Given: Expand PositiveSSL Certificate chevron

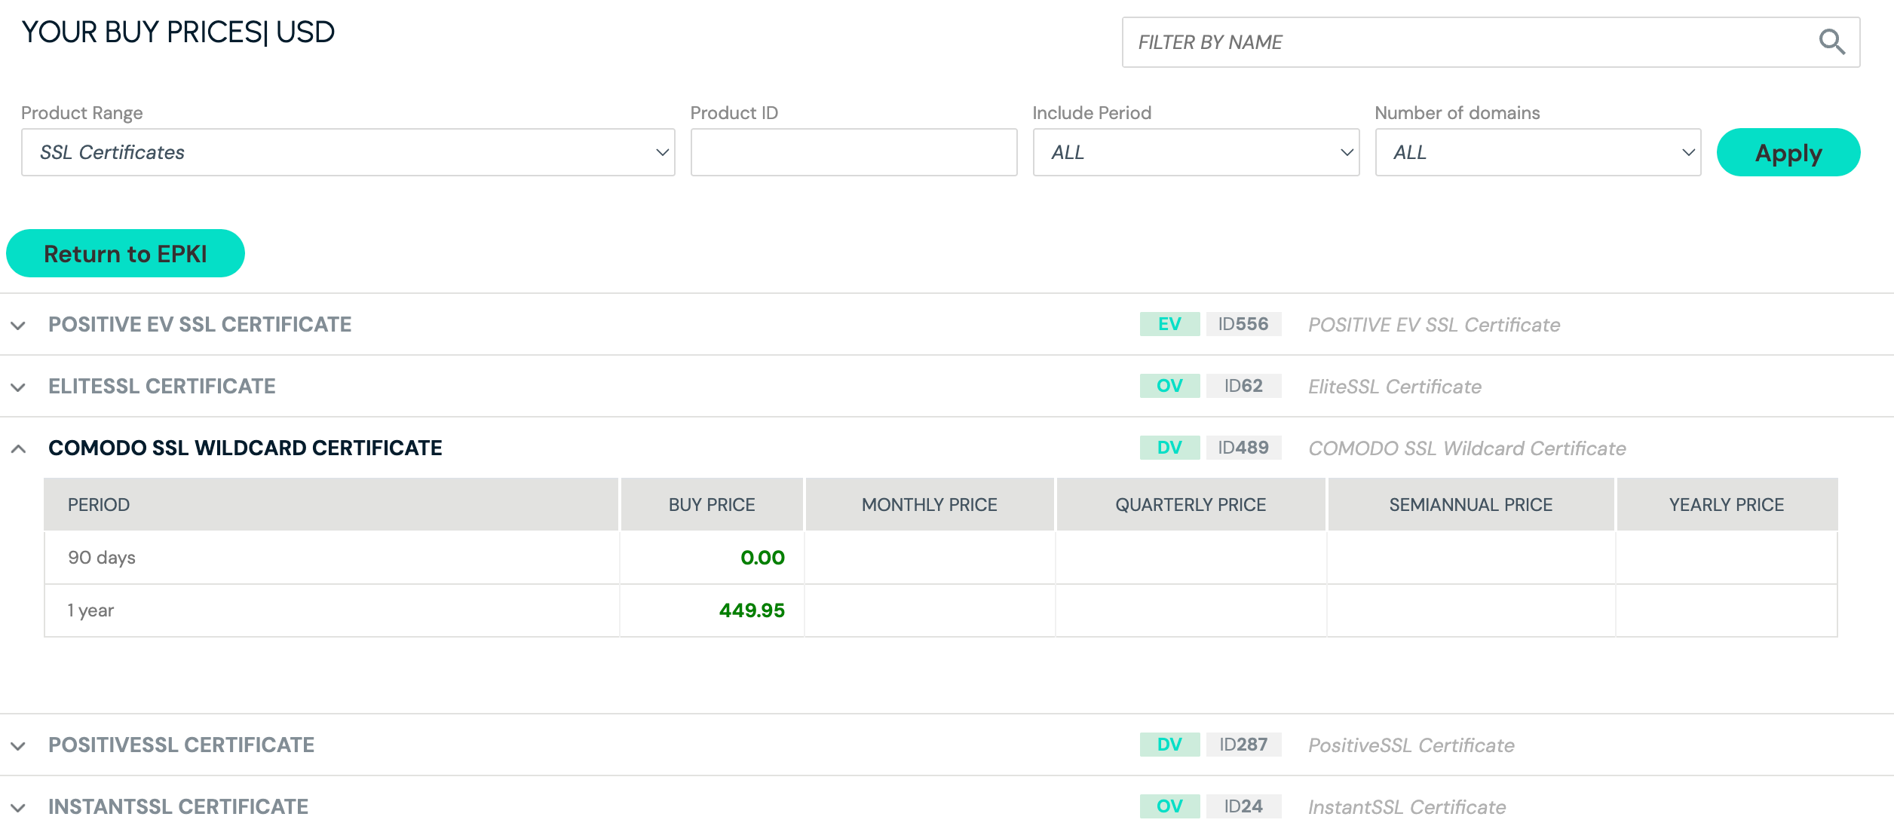Looking at the screenshot, I should 19,746.
